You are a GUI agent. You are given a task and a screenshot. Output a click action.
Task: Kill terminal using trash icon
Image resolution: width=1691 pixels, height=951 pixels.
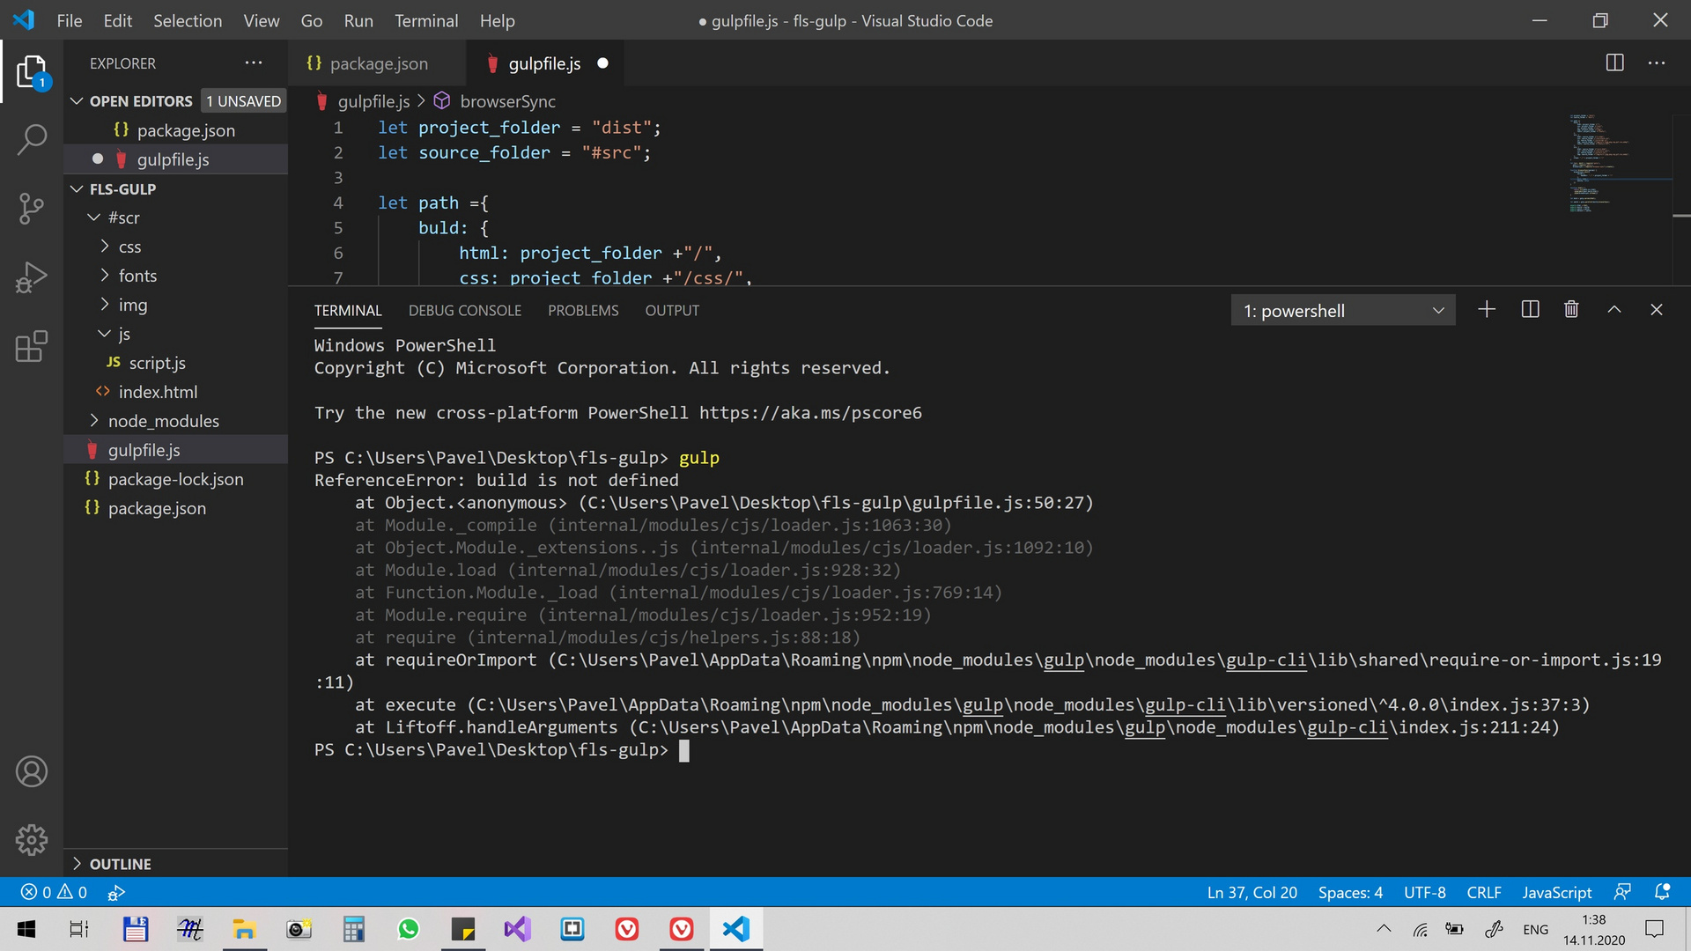pyautogui.click(x=1571, y=310)
